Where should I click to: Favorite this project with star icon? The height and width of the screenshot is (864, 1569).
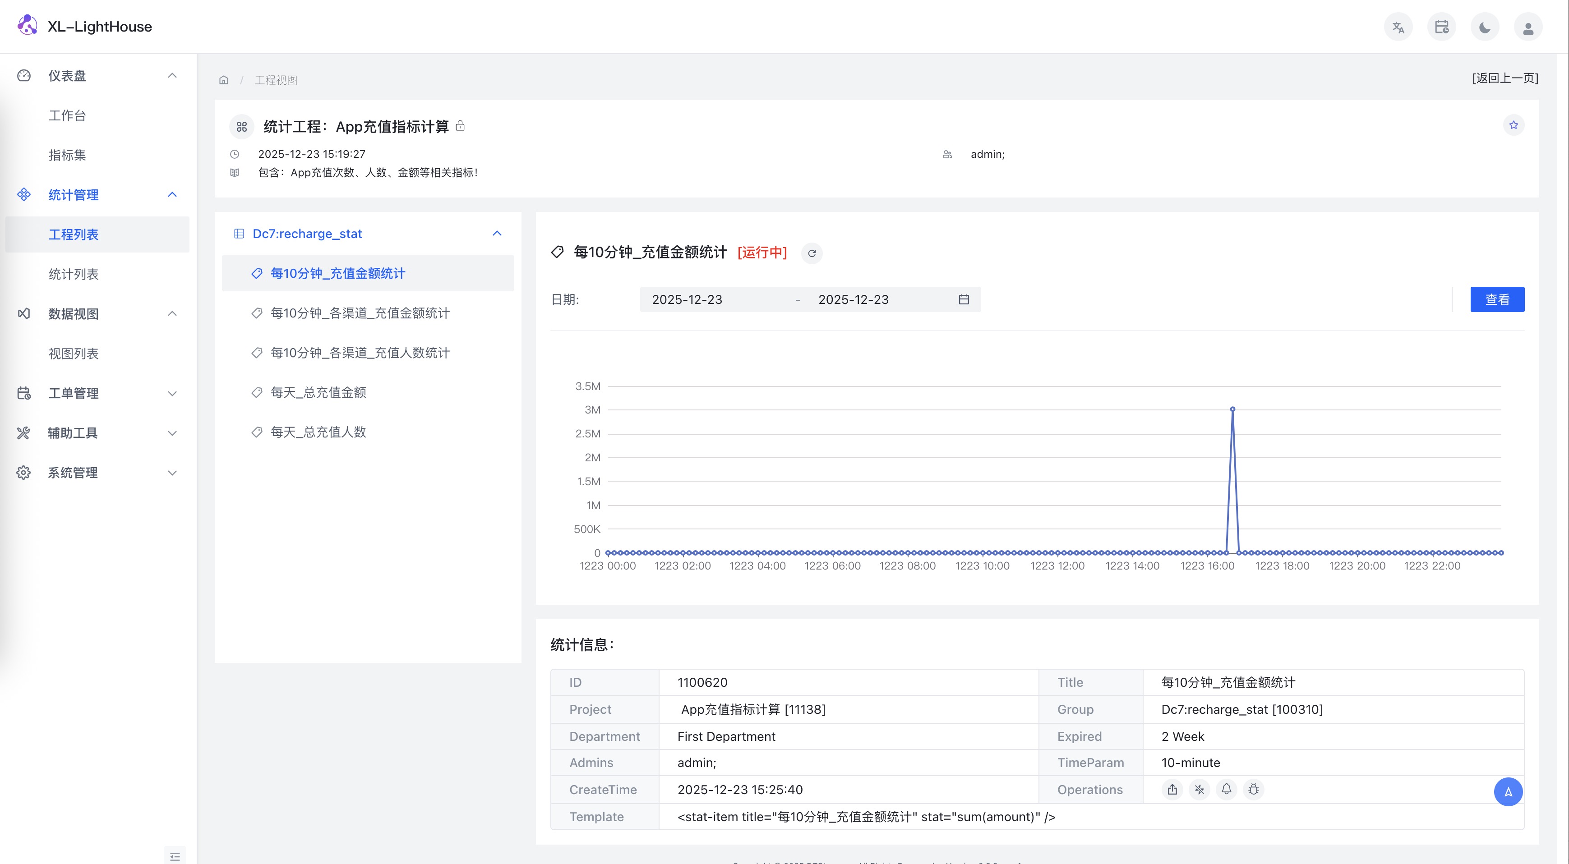1514,125
